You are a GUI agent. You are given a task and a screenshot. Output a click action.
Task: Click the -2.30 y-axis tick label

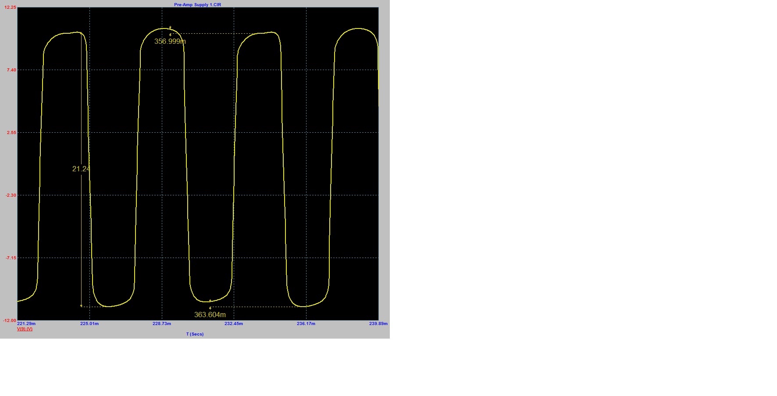coord(11,195)
